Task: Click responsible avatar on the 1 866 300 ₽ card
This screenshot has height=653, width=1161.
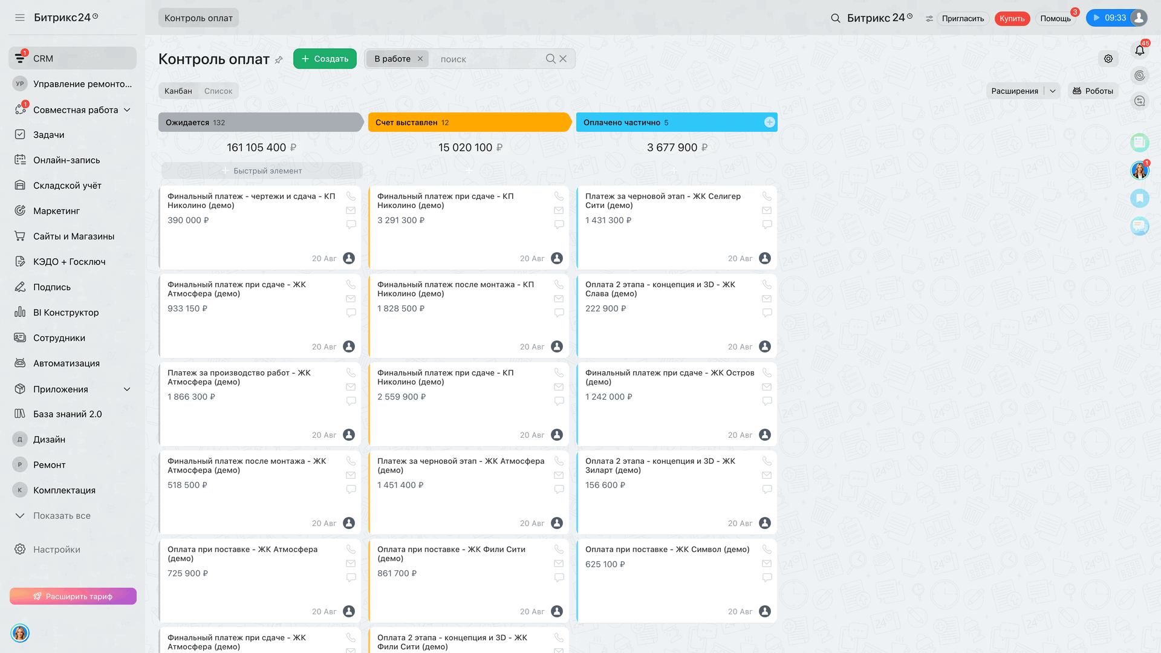Action: [349, 435]
